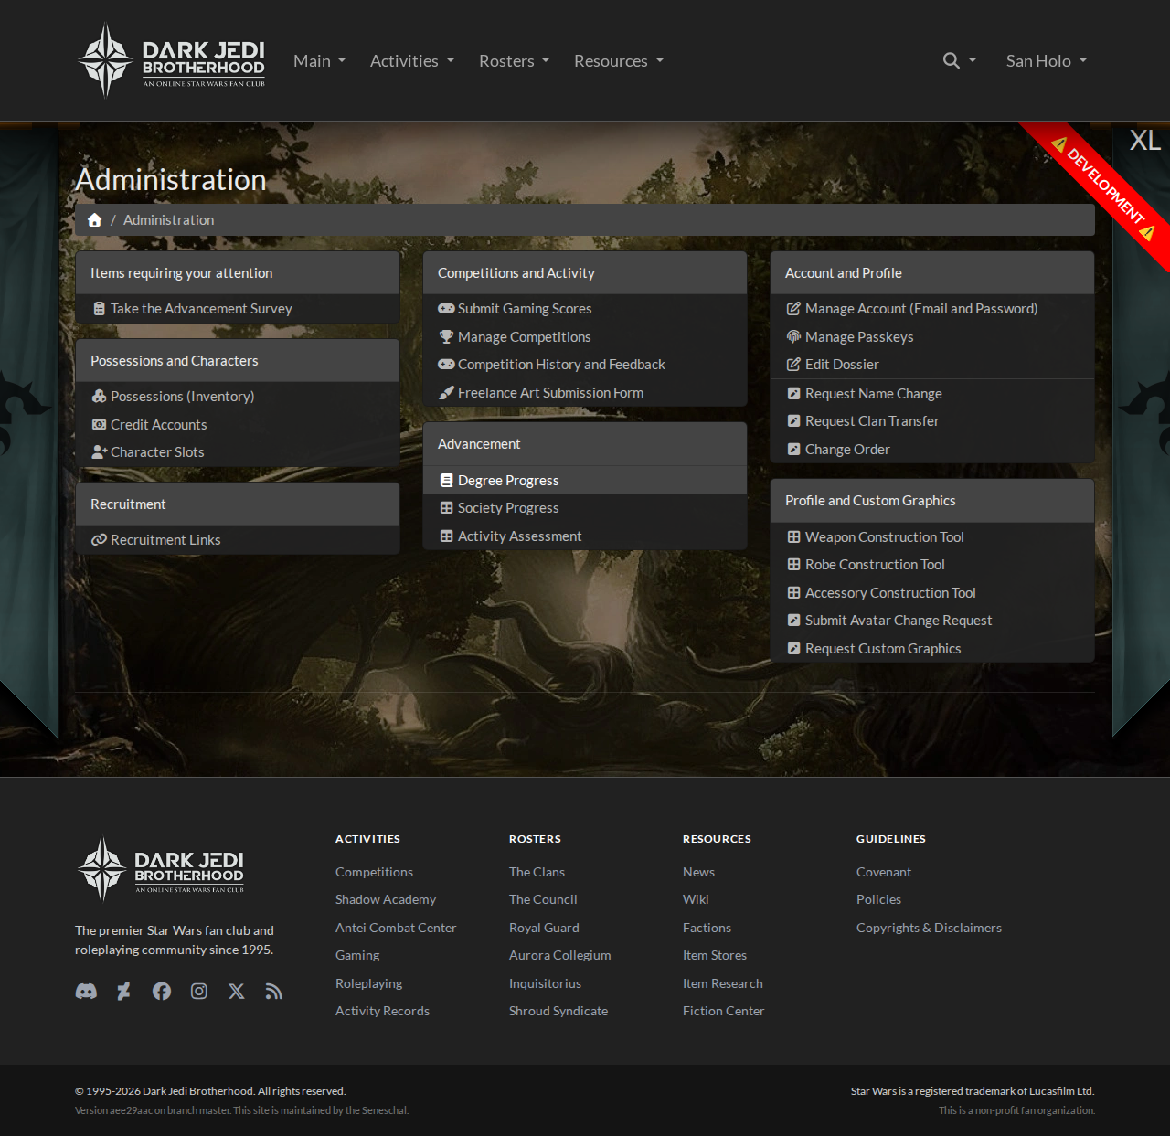Select Degree Progress under Advancement

click(x=508, y=481)
